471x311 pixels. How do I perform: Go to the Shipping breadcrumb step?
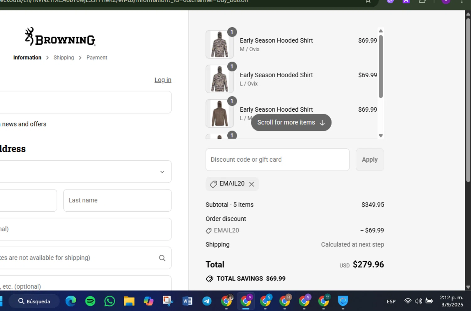(x=64, y=58)
